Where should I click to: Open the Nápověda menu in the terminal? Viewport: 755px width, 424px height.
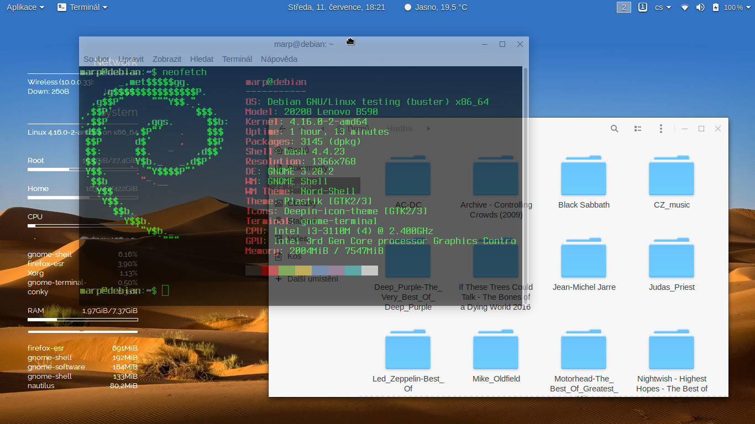pyautogui.click(x=279, y=59)
